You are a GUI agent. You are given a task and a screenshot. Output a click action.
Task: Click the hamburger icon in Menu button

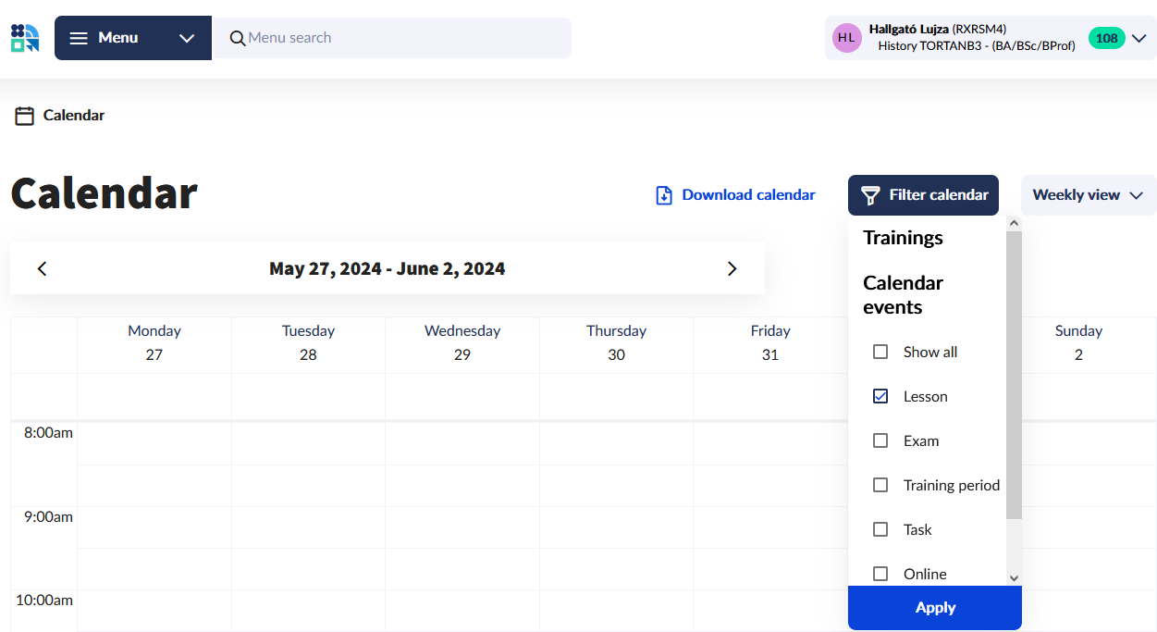(x=80, y=38)
